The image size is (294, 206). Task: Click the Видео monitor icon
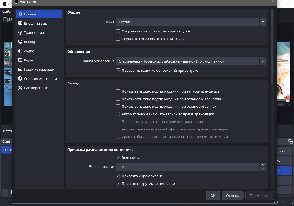[x=20, y=60]
